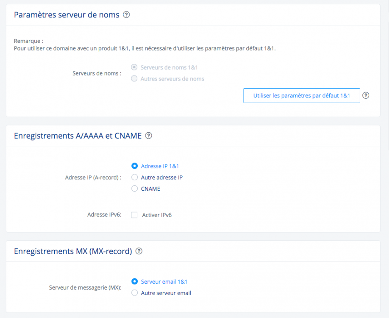The width and height of the screenshot is (389, 318).
Task: Click help icon next to default settings button
Action: (366, 95)
